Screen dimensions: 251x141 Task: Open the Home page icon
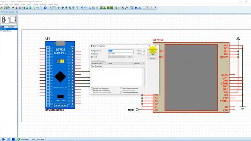point(13,8)
